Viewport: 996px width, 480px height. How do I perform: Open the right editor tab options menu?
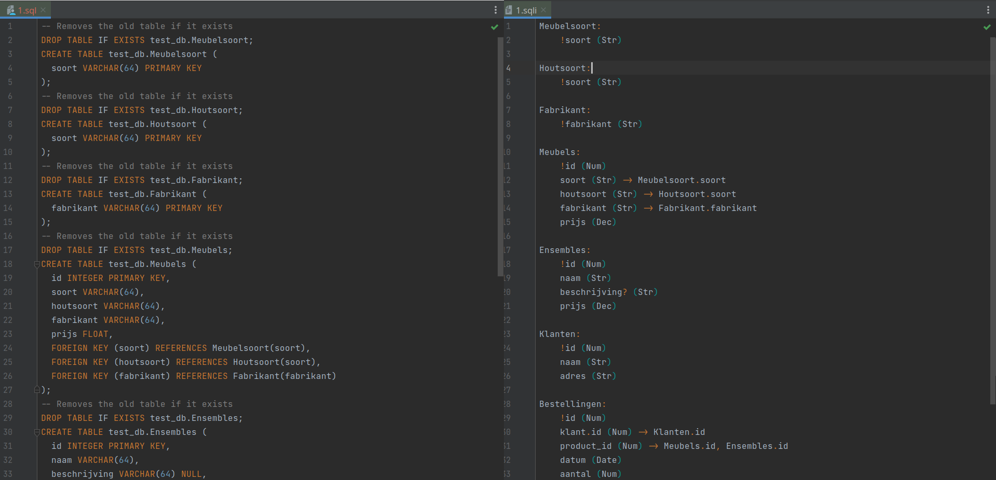pyautogui.click(x=988, y=10)
